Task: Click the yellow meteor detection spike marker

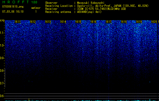Action: (x=29, y=100)
